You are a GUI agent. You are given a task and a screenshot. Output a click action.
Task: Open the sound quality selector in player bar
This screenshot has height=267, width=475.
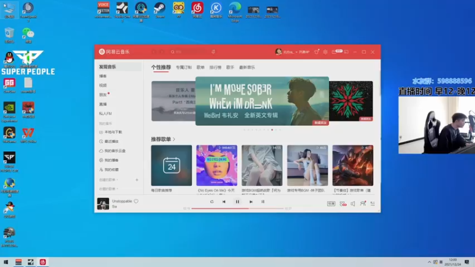tap(331, 204)
